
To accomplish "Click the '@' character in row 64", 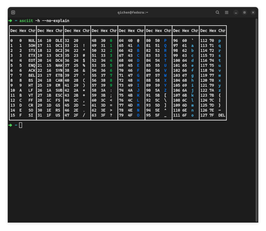I will pos(138,41).
